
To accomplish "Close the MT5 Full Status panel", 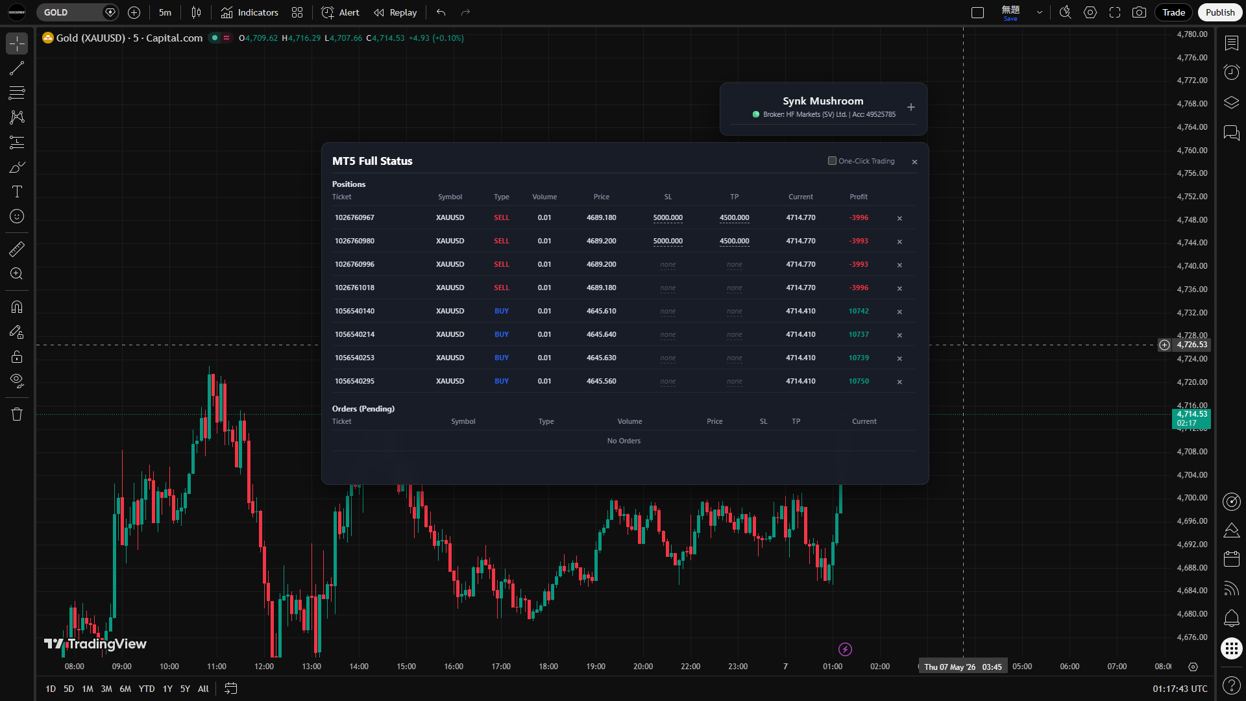I will 914,162.
